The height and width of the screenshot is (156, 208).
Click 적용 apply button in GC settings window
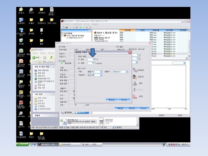click(x=120, y=108)
